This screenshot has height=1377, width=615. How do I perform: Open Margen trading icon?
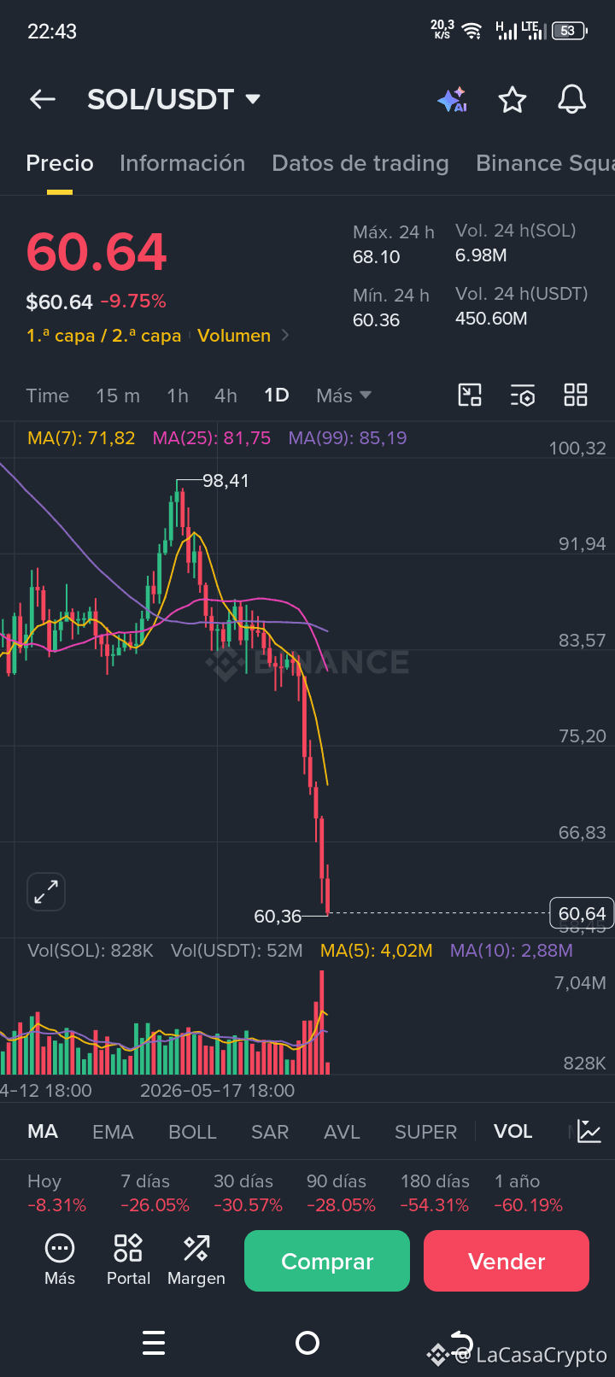[x=196, y=1260]
